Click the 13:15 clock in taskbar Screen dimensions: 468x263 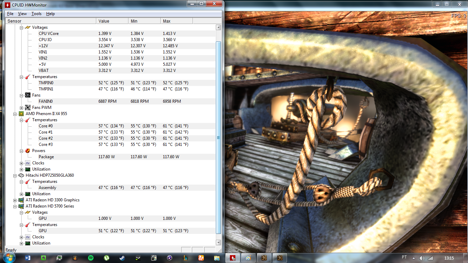pyautogui.click(x=449, y=258)
